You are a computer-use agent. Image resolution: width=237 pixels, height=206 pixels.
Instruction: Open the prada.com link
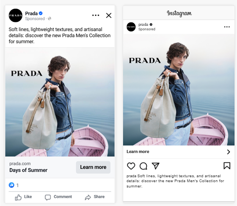[x=20, y=164]
